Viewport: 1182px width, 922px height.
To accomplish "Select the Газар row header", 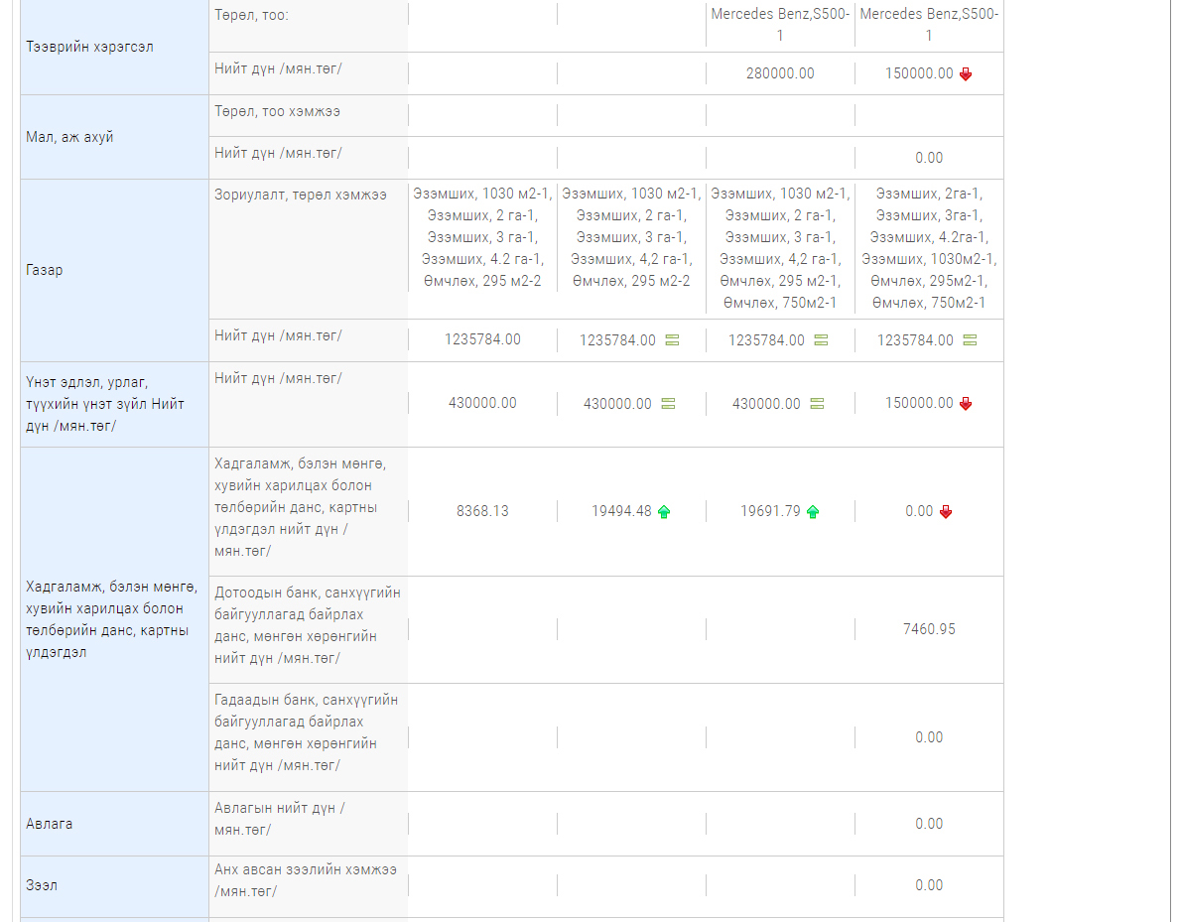I will click(45, 270).
